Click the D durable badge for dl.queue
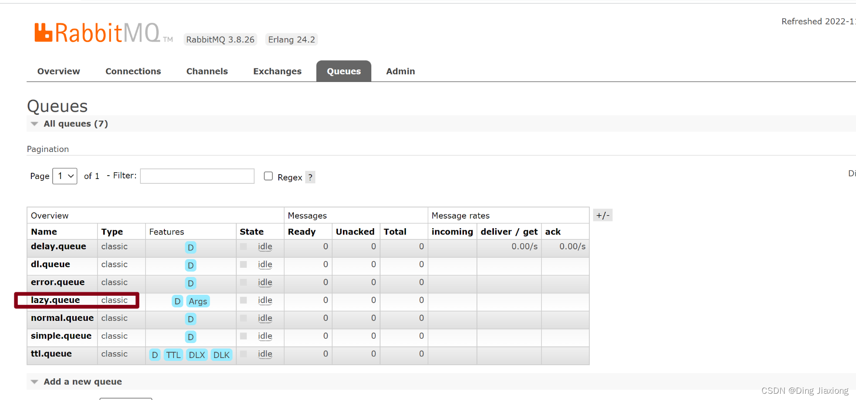The image size is (856, 400). 190,265
